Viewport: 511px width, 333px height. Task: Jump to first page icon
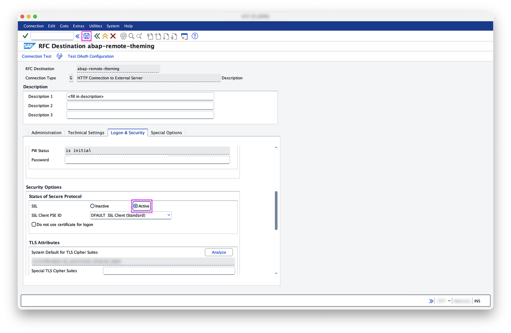click(x=150, y=36)
